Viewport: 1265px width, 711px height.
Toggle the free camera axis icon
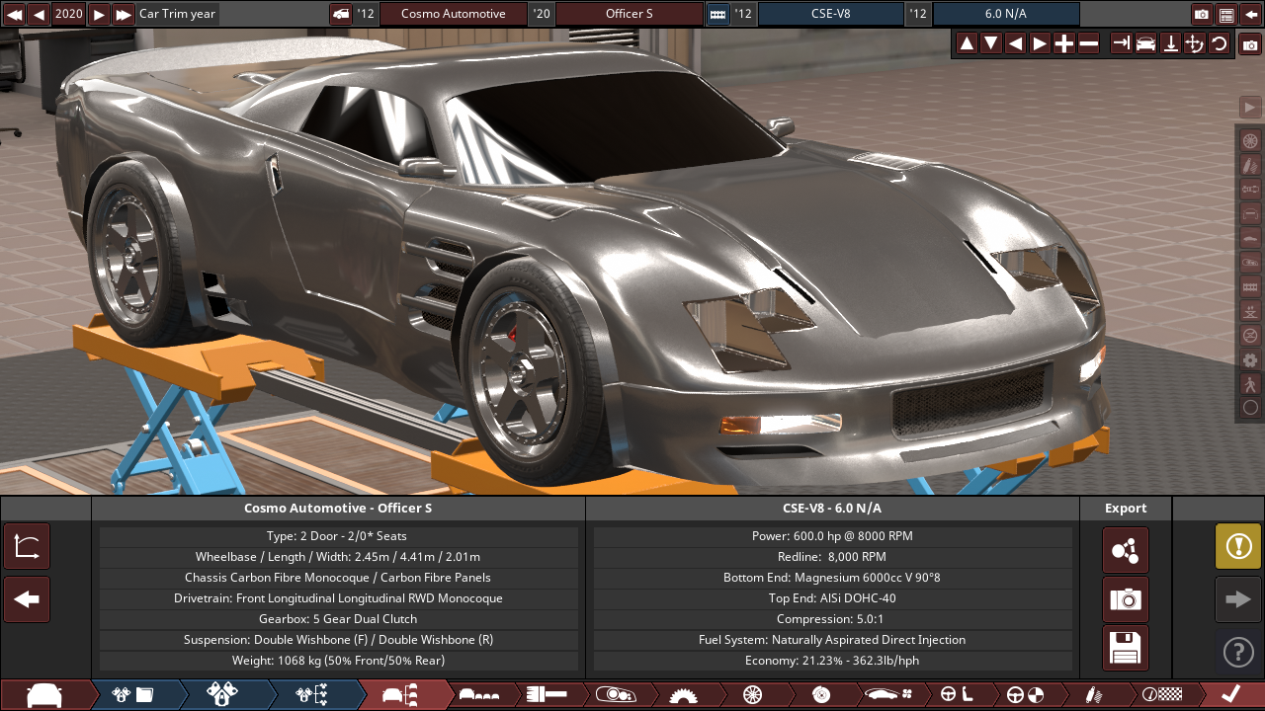(1195, 43)
